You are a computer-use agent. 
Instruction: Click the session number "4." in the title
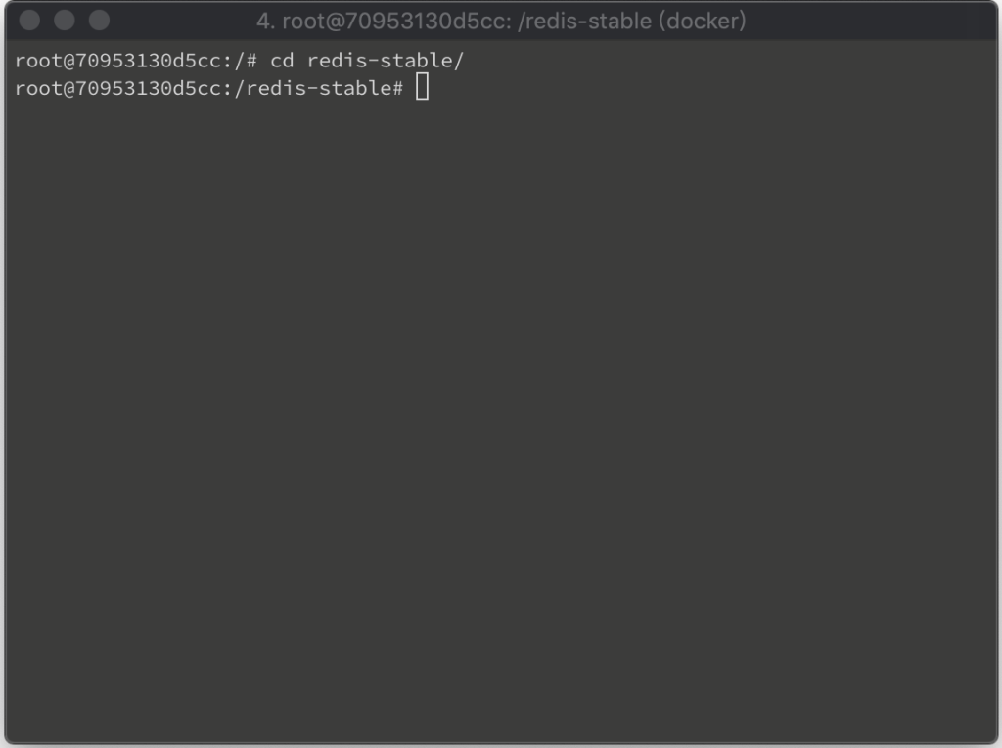pos(266,22)
